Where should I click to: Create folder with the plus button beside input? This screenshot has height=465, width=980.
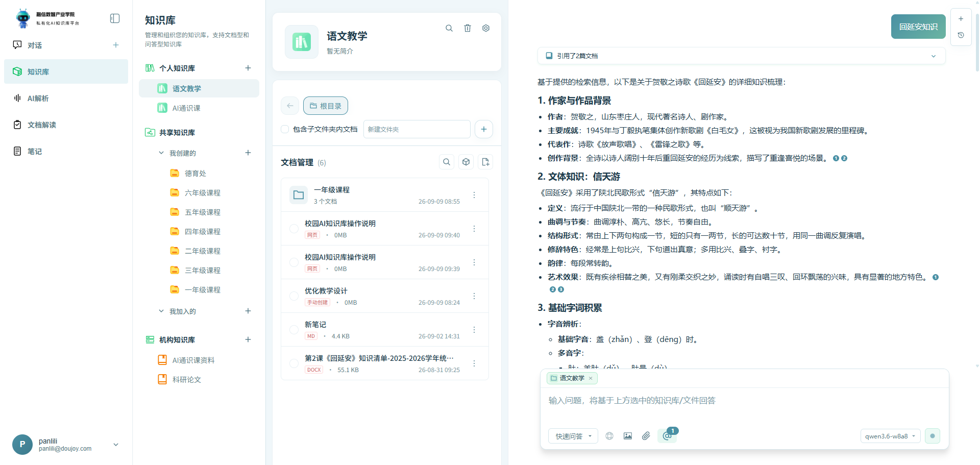[x=484, y=129]
